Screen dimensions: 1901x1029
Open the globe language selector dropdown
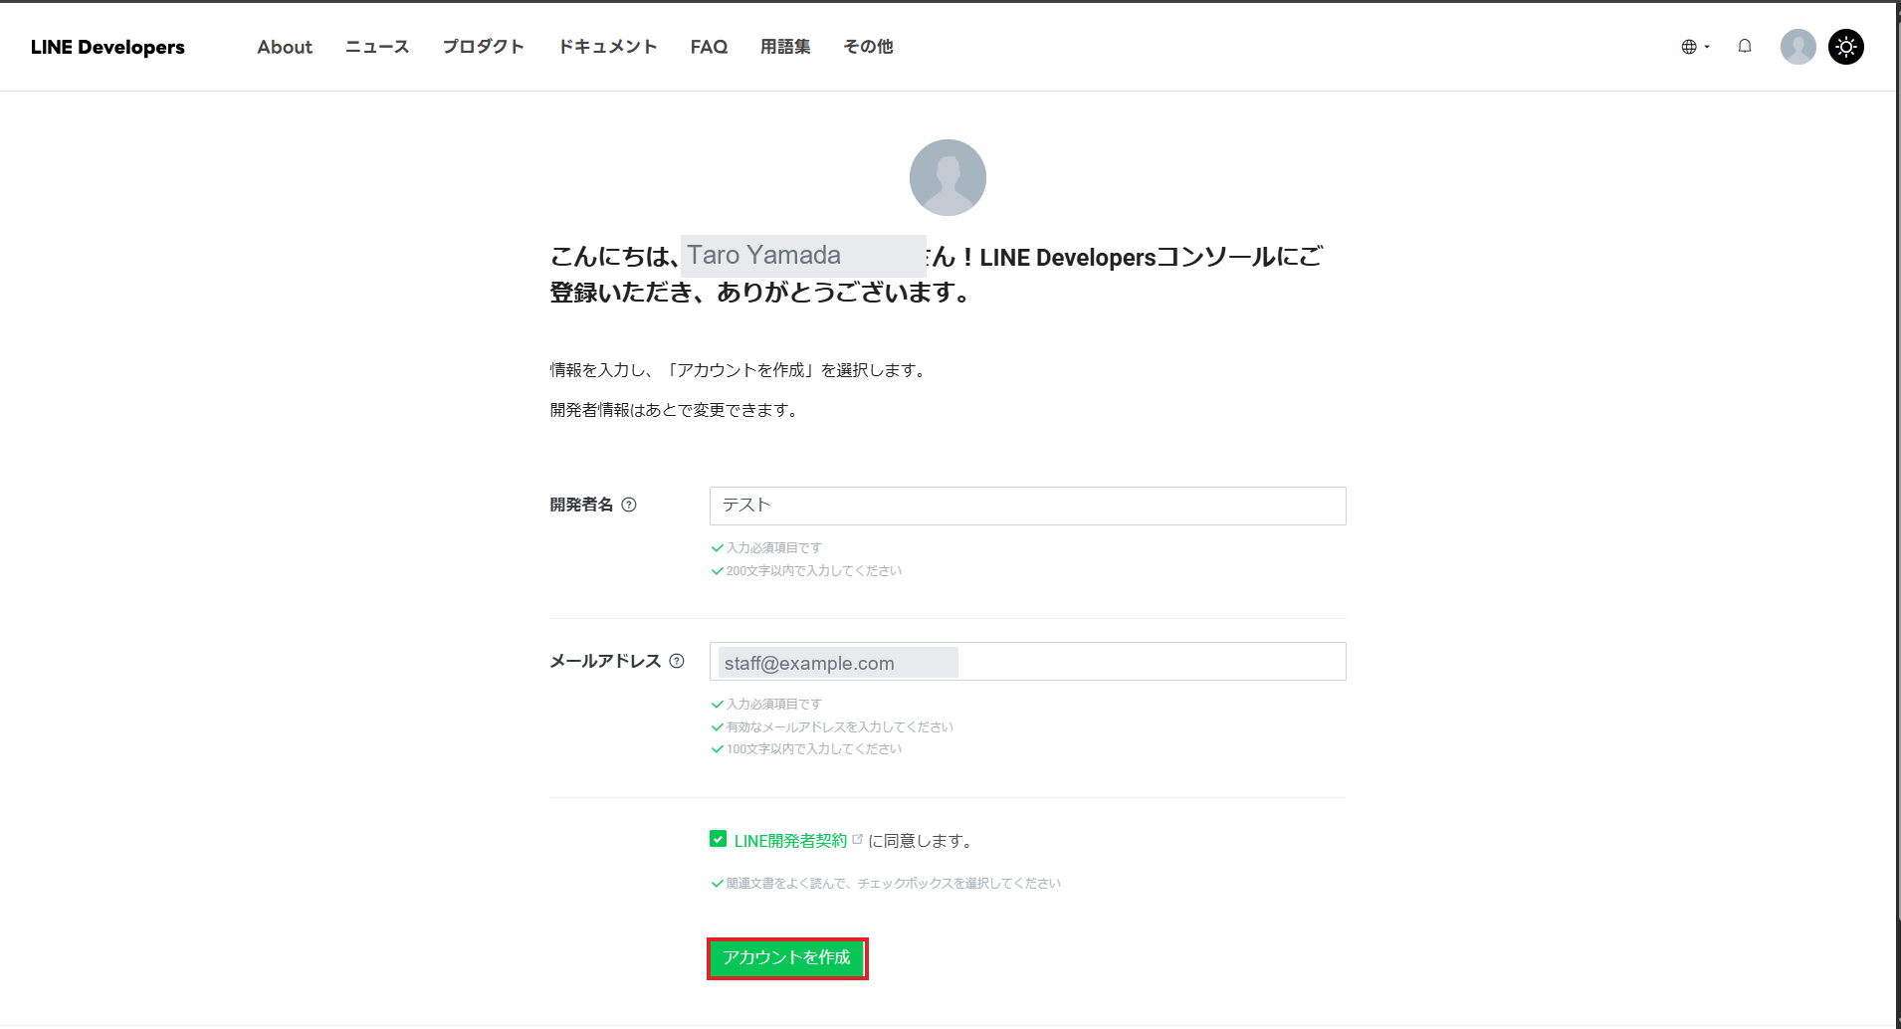click(x=1695, y=47)
